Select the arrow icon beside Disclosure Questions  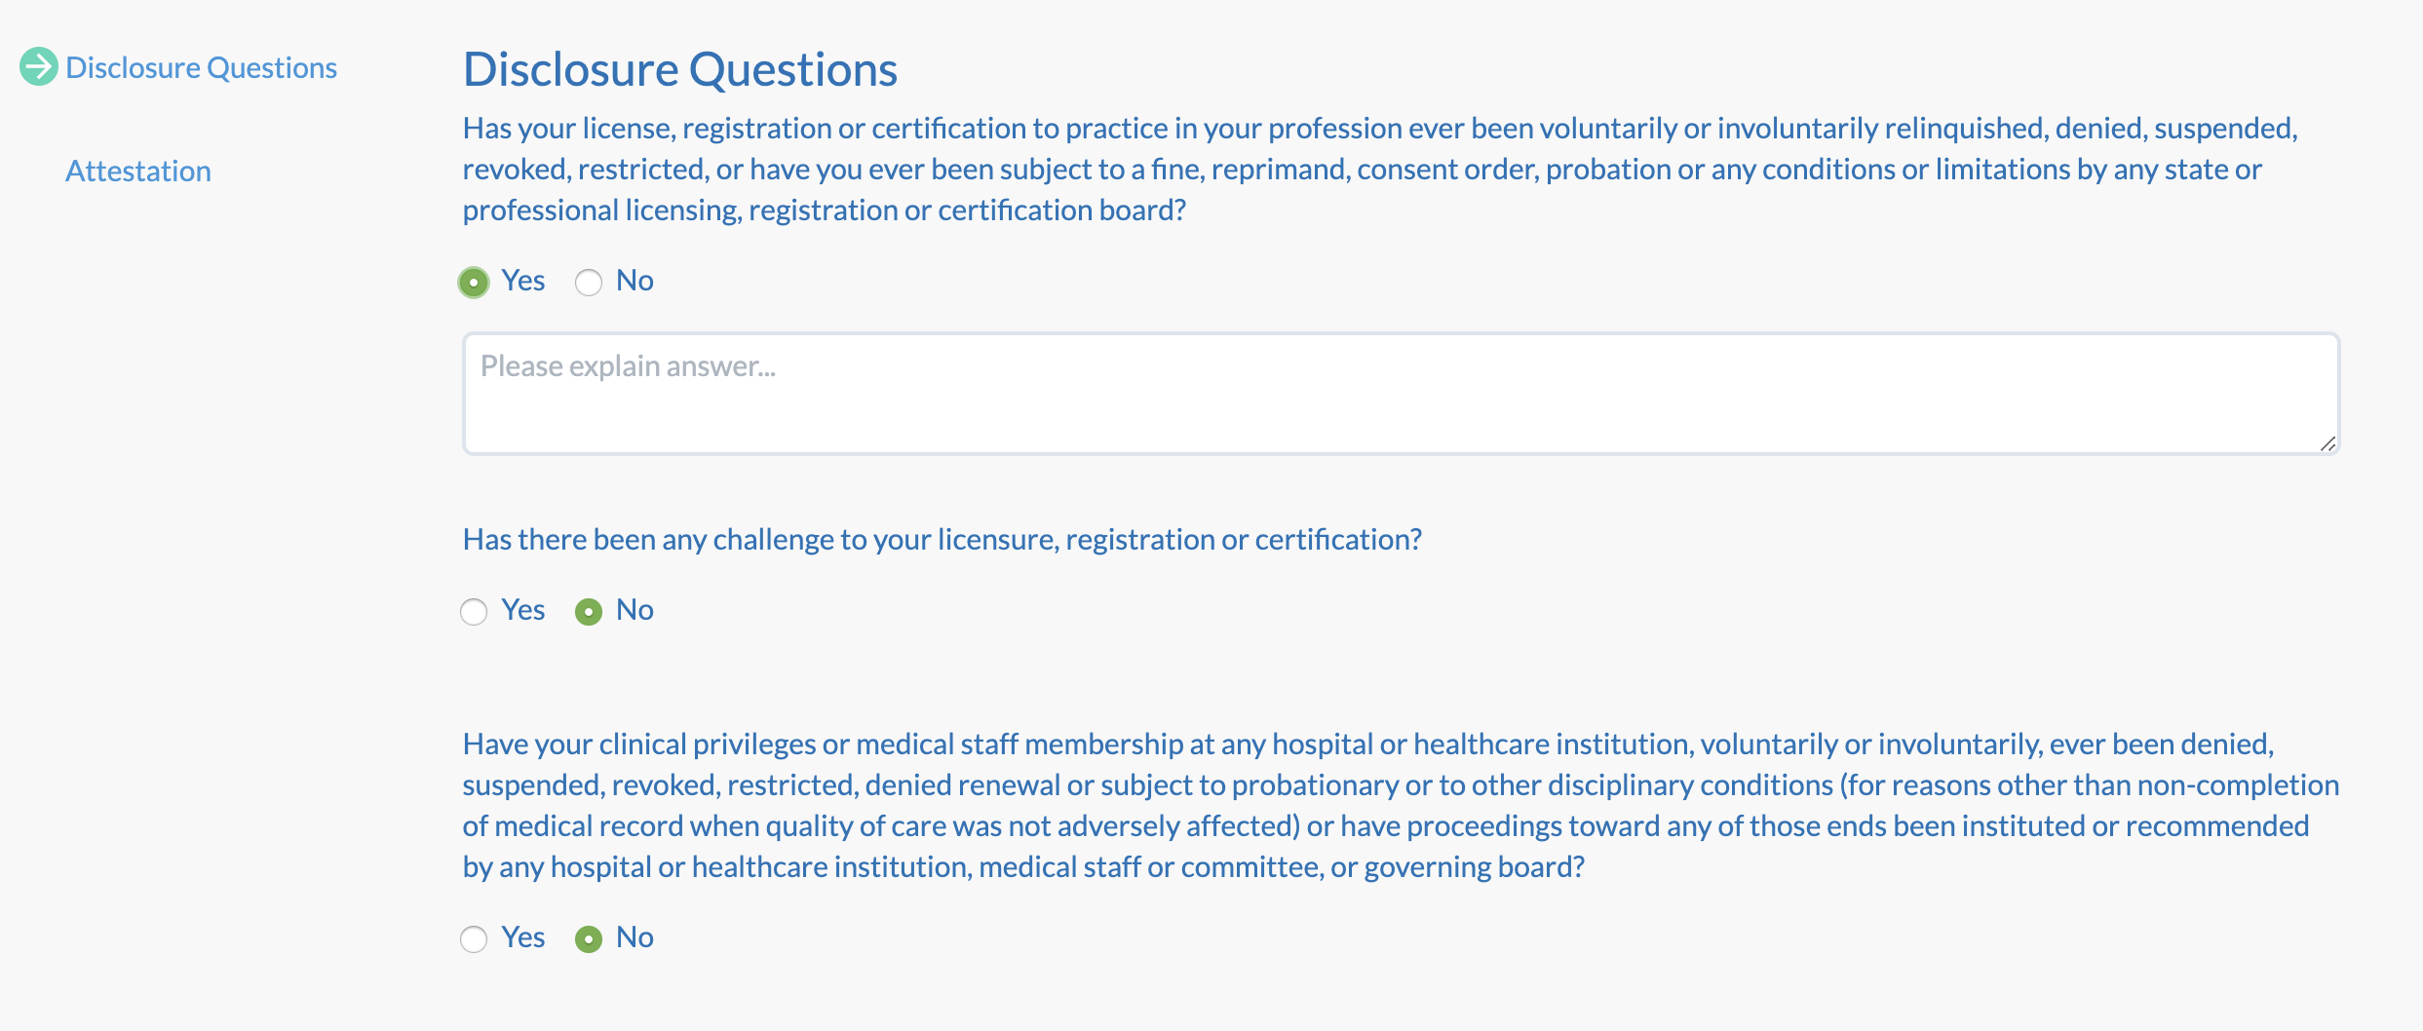pos(38,66)
